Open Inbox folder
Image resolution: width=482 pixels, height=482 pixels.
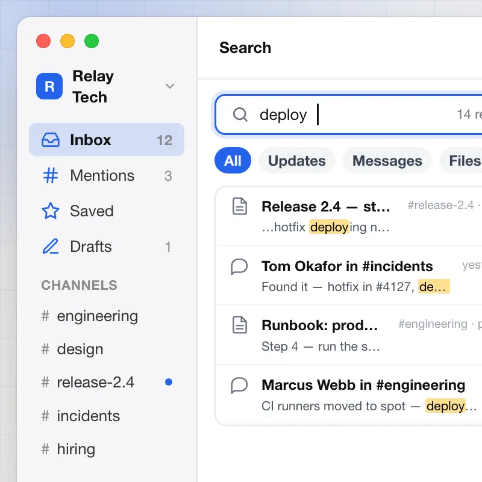click(107, 140)
